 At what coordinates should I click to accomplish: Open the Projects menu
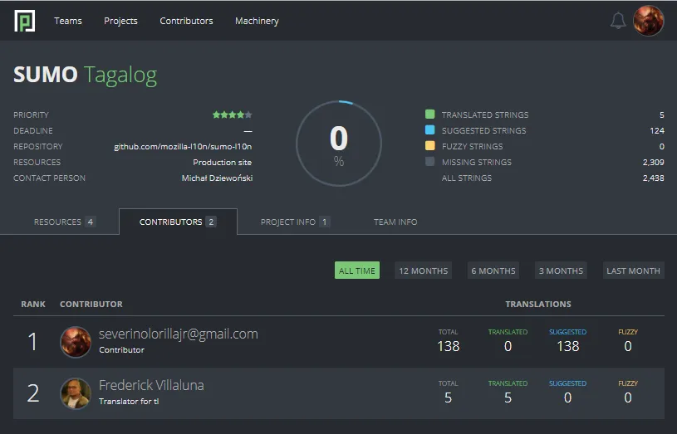120,21
